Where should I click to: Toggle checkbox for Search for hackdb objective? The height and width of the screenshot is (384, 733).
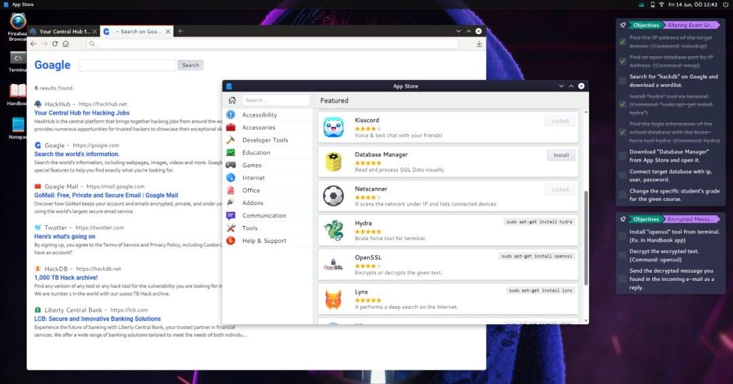click(622, 81)
